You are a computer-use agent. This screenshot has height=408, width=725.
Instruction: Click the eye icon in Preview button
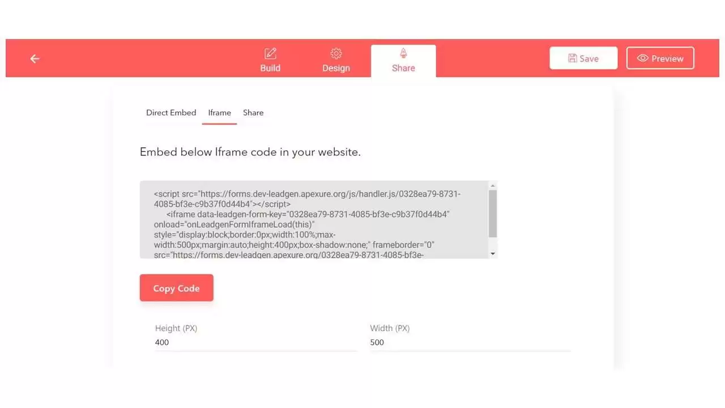pos(642,58)
